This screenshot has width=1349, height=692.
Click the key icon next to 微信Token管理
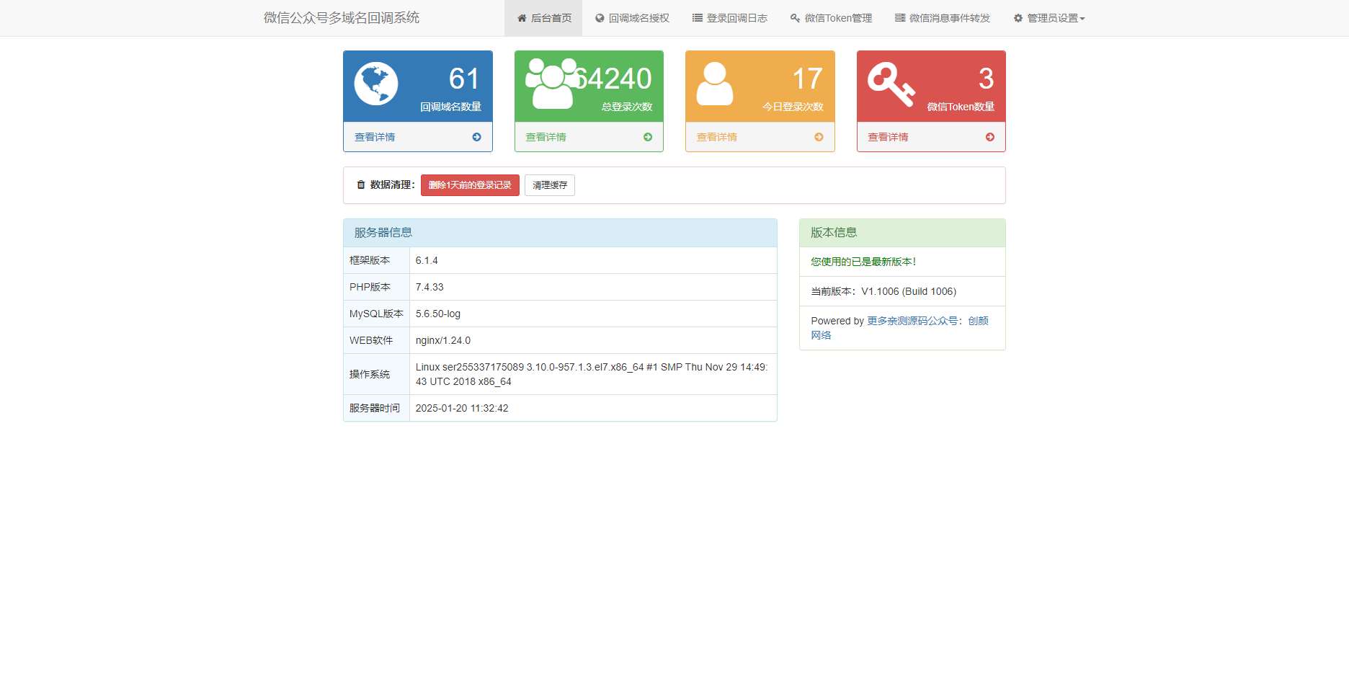795,18
